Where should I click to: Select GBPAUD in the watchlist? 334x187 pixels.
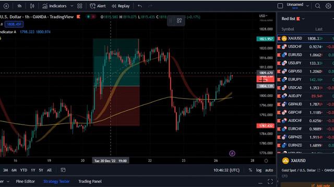click(306, 104)
